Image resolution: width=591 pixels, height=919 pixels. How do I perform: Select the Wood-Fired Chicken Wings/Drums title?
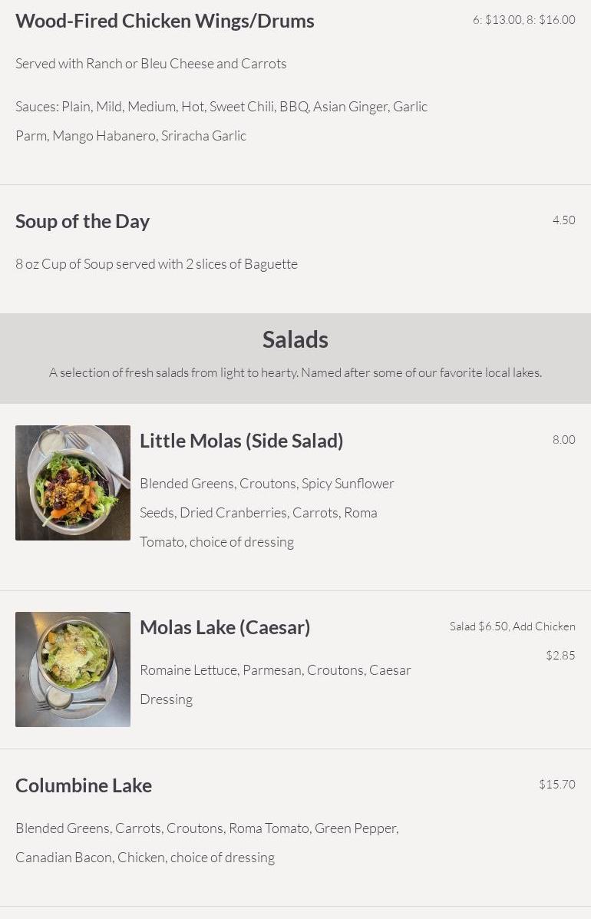pos(165,21)
